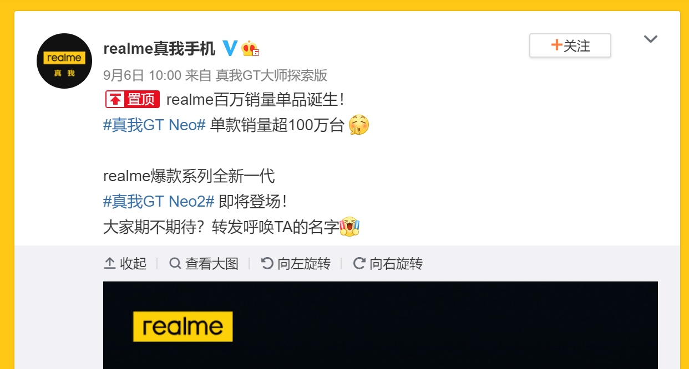
Task: Click the crying emoji after 名字
Action: (x=349, y=227)
